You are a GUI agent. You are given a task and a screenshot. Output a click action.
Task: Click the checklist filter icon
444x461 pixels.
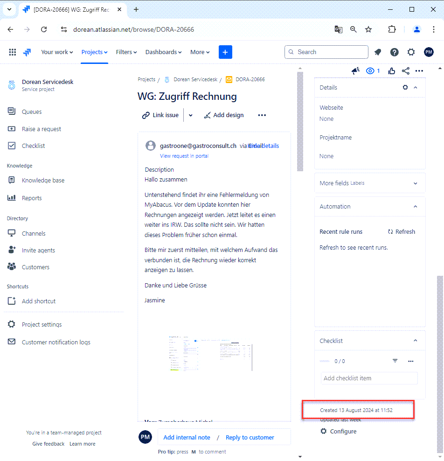tap(395, 361)
